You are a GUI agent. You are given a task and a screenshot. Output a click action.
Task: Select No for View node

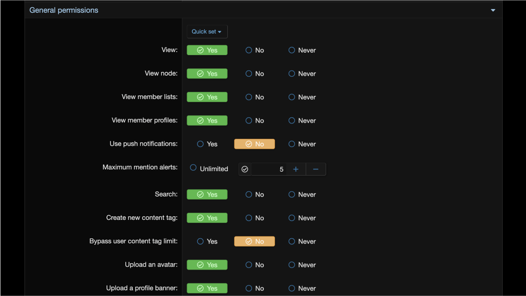(x=254, y=74)
